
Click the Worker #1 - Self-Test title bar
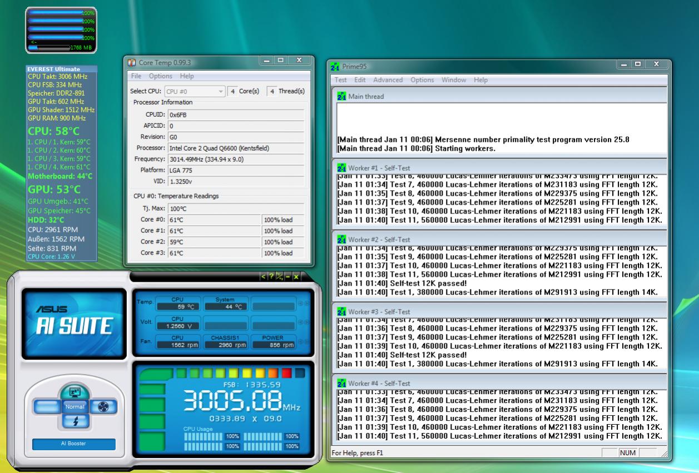pyautogui.click(x=499, y=168)
